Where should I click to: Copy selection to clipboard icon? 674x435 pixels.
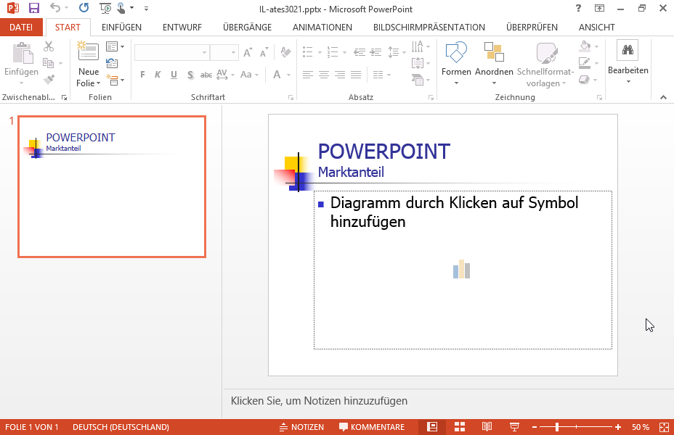coord(49,63)
